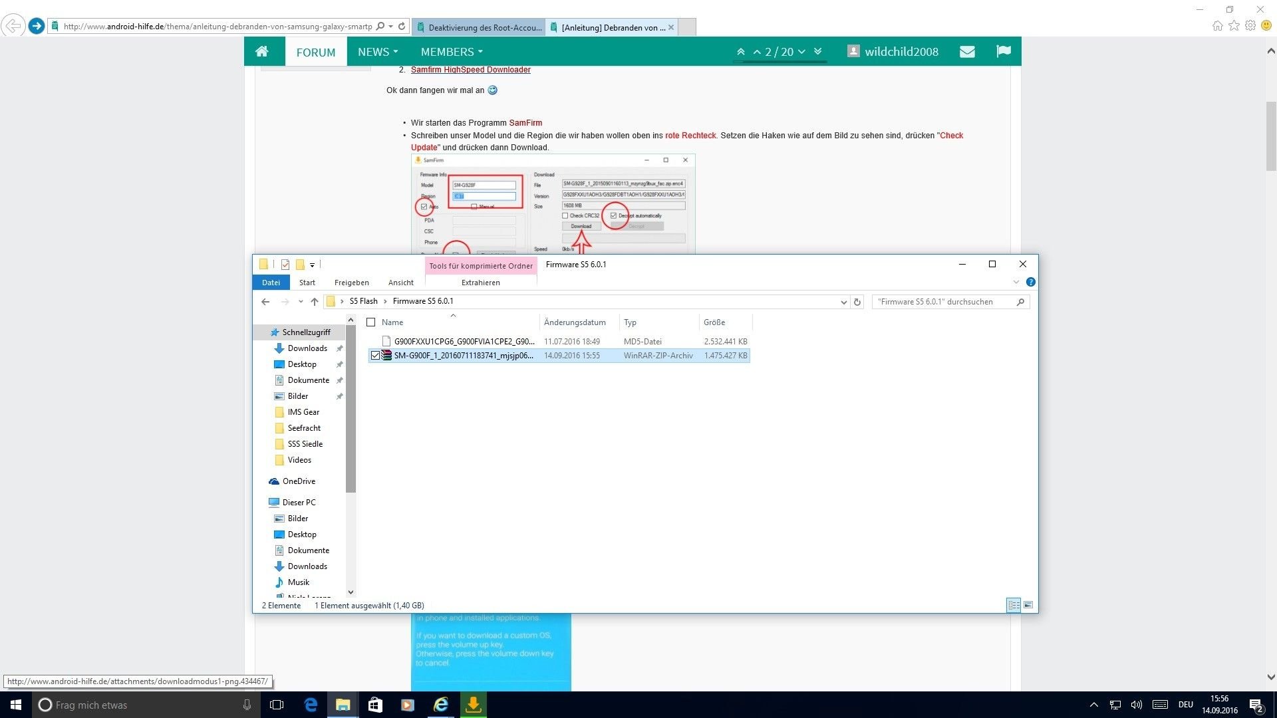
Task: Show hidden system tray icons
Action: [1093, 705]
